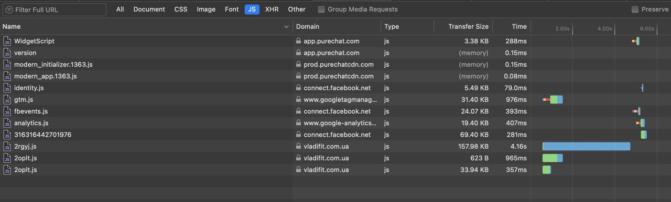
Task: Select modern_app.1363.js request name
Action: pyautogui.click(x=46, y=76)
